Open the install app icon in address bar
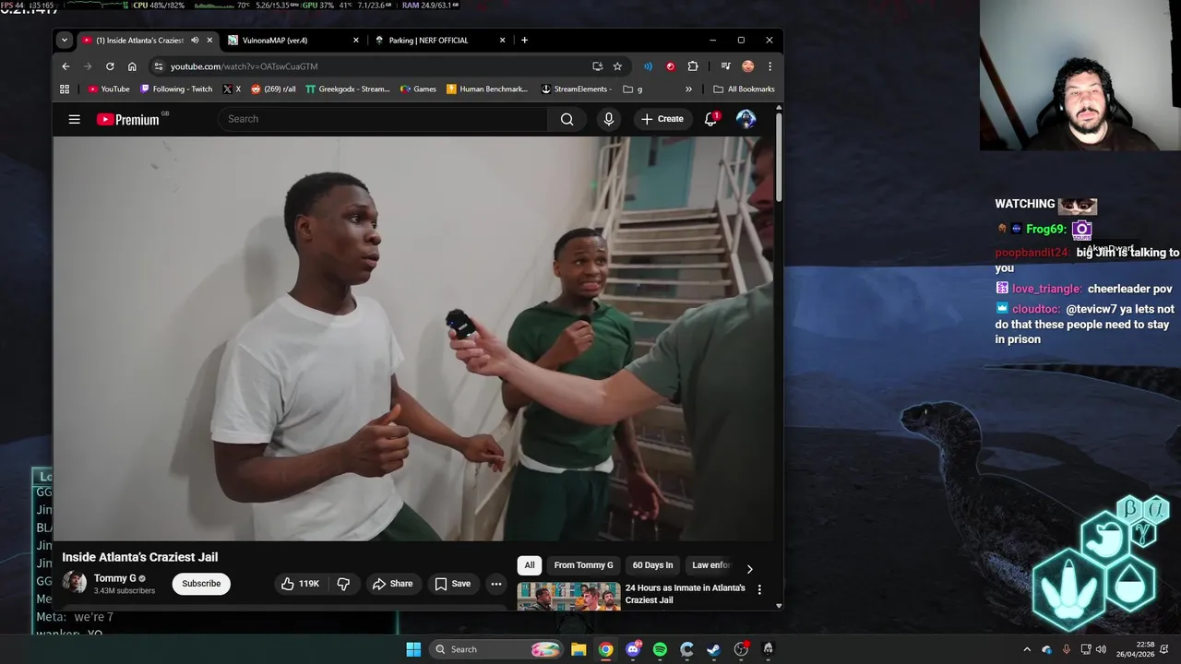The height and width of the screenshot is (664, 1181). (x=597, y=66)
